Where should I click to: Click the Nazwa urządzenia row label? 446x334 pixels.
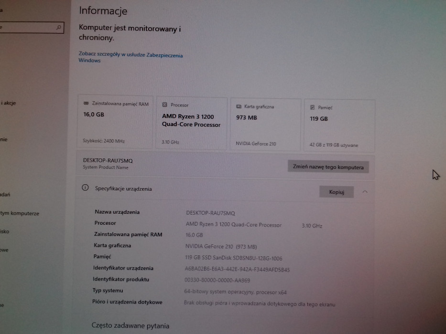pyautogui.click(x=117, y=212)
